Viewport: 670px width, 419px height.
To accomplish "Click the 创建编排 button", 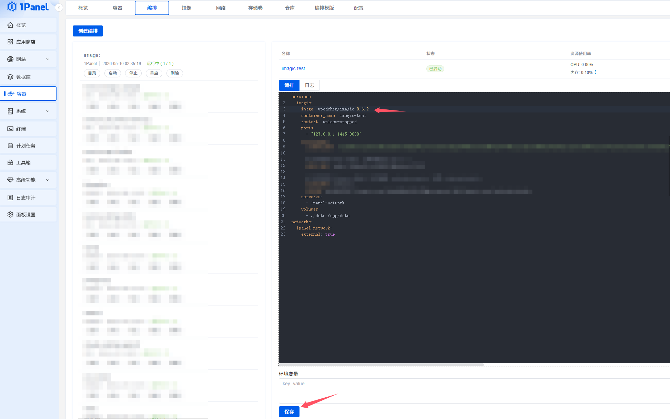I will [x=88, y=31].
